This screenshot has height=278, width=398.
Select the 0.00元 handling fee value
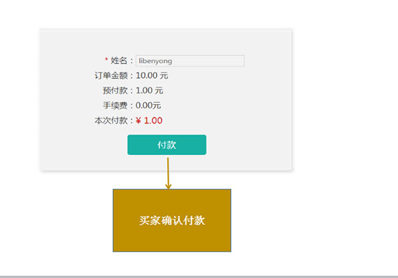[x=148, y=105]
